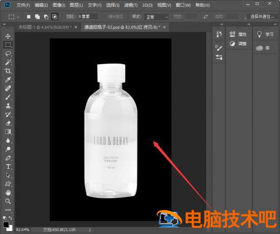Select the Gradient tool
The height and width of the screenshot is (234, 280).
point(8,132)
